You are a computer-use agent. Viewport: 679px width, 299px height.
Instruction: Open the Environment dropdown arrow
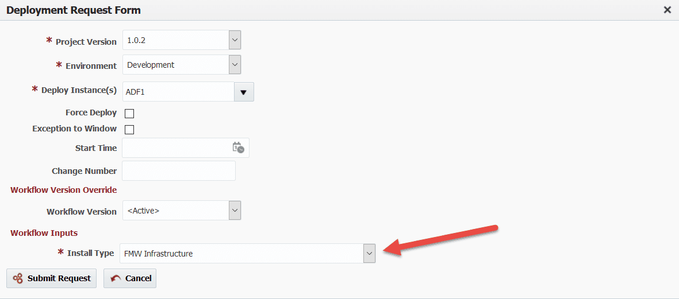pos(235,65)
